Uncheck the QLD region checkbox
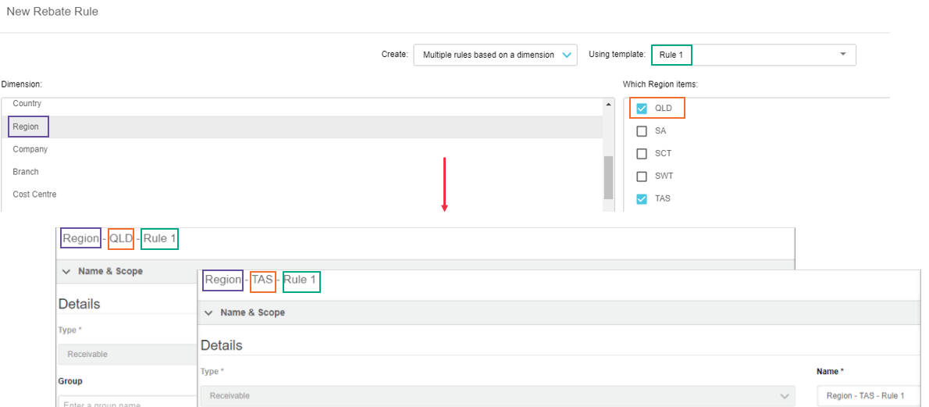This screenshot has height=407, width=929. (641, 109)
